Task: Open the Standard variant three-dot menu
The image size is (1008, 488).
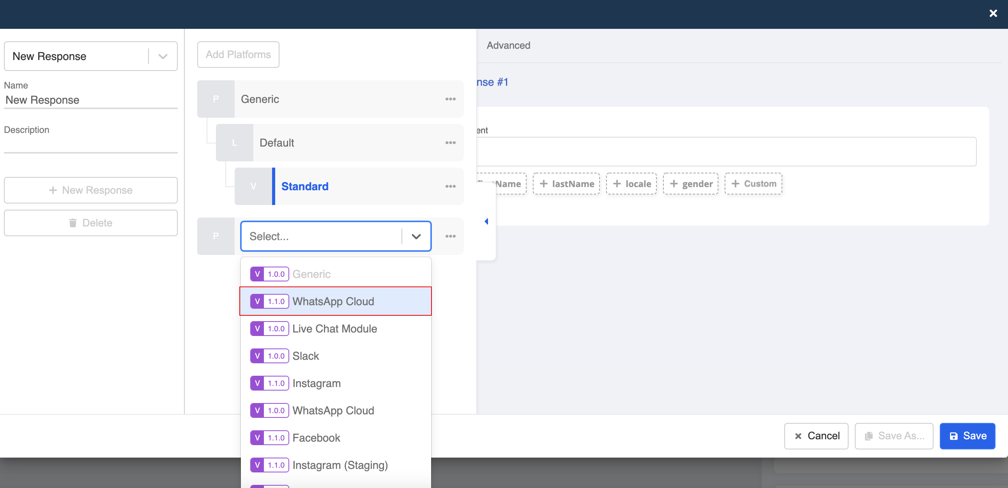Action: pyautogui.click(x=450, y=186)
